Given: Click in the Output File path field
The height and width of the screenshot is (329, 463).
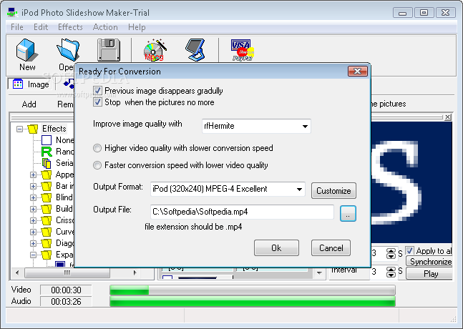Looking at the screenshot, I should point(242,212).
